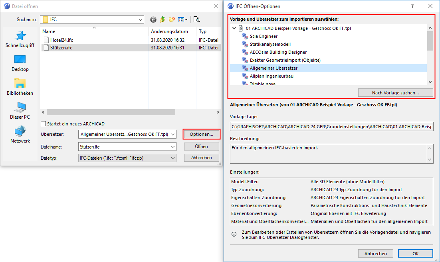440x262 pixels.
Task: Toggle Startet ein neues ARCHICAD checkbox
Action: [44, 124]
